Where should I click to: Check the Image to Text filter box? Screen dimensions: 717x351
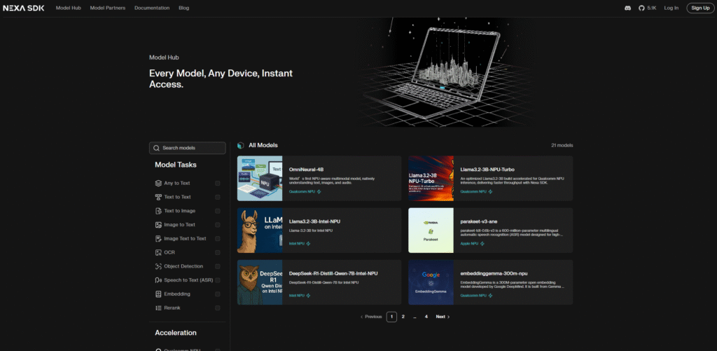coord(218,225)
